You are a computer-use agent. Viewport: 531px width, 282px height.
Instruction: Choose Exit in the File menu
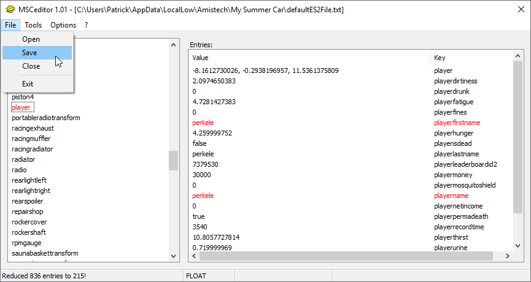[x=37, y=84]
